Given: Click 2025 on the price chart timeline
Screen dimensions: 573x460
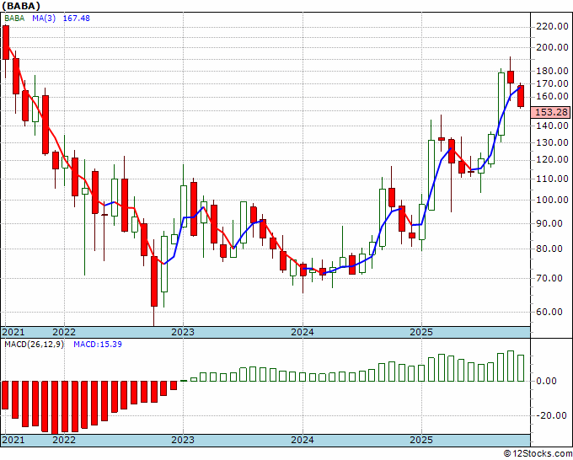Looking at the screenshot, I should click(x=421, y=332).
